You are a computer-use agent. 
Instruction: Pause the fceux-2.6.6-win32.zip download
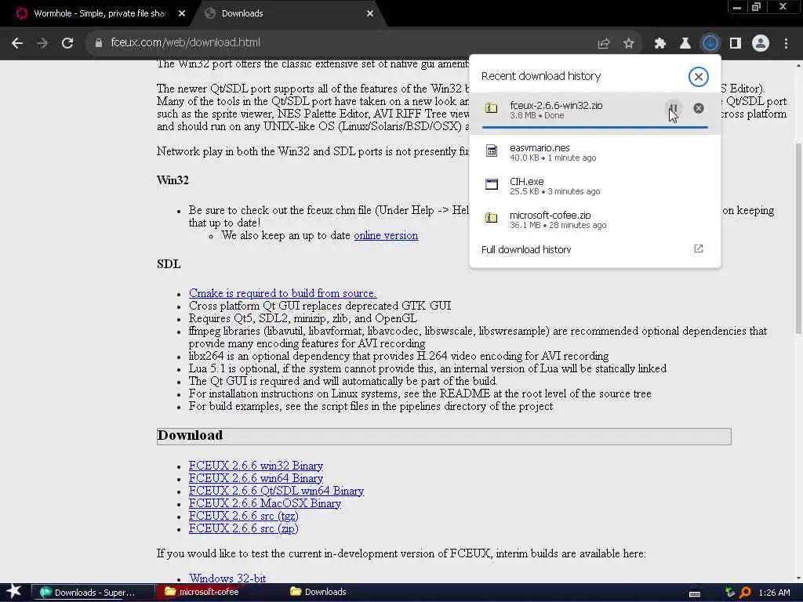point(674,108)
